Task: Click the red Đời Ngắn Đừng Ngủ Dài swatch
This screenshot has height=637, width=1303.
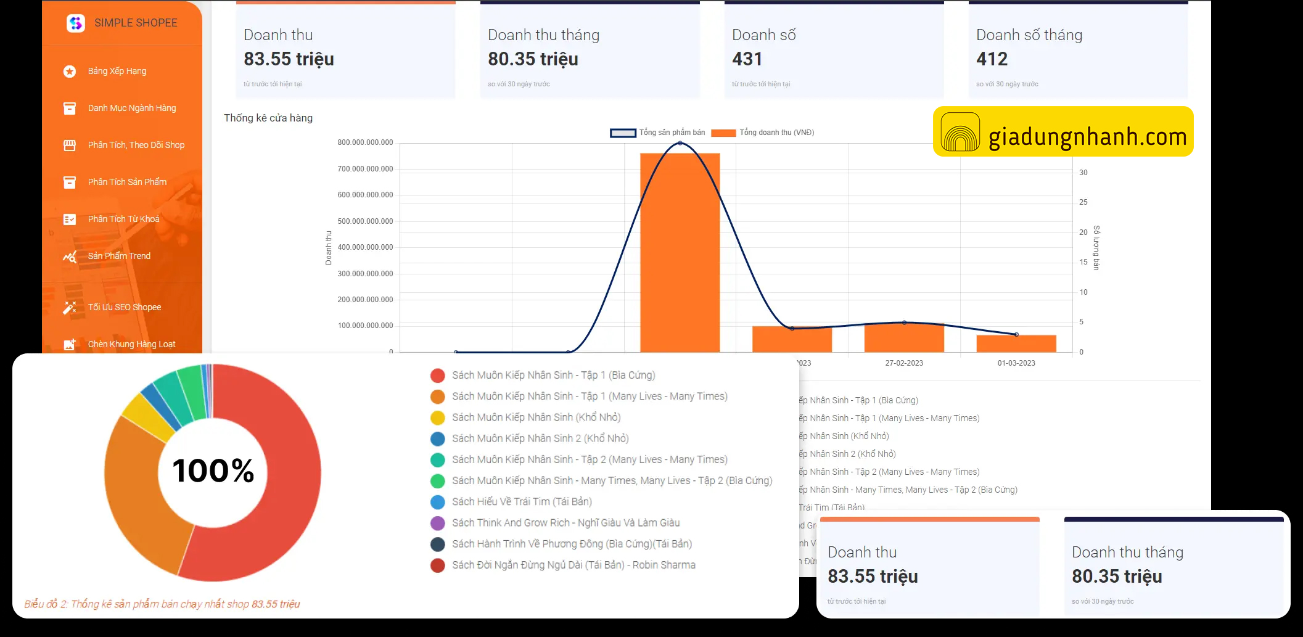Action: (x=438, y=565)
